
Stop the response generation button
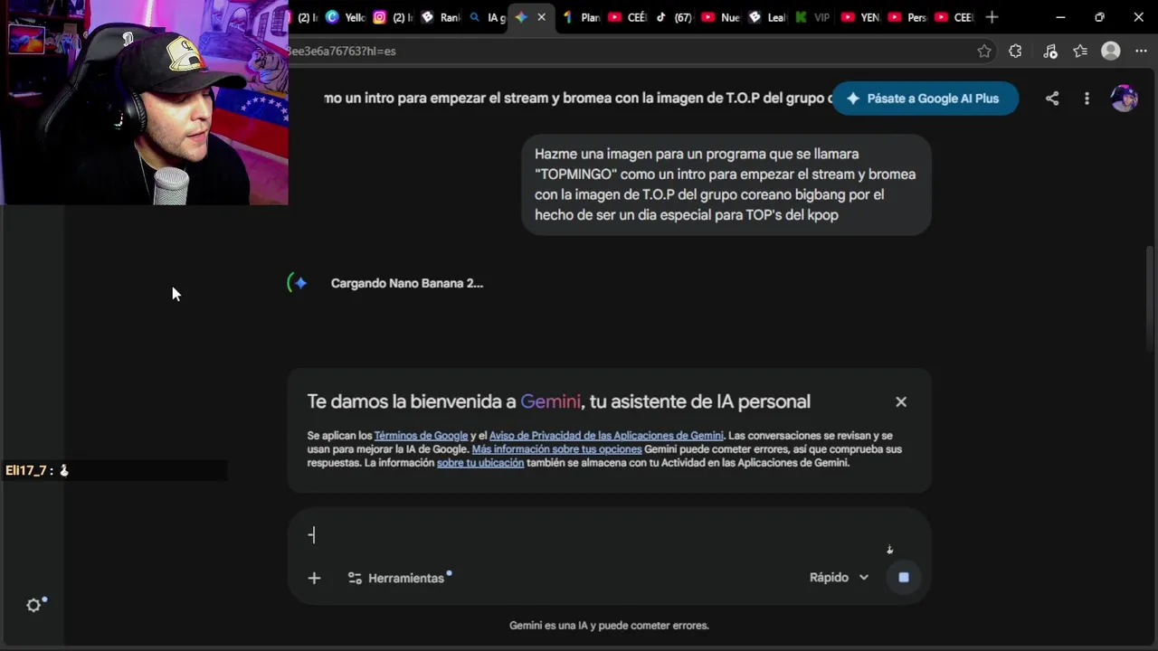903,577
